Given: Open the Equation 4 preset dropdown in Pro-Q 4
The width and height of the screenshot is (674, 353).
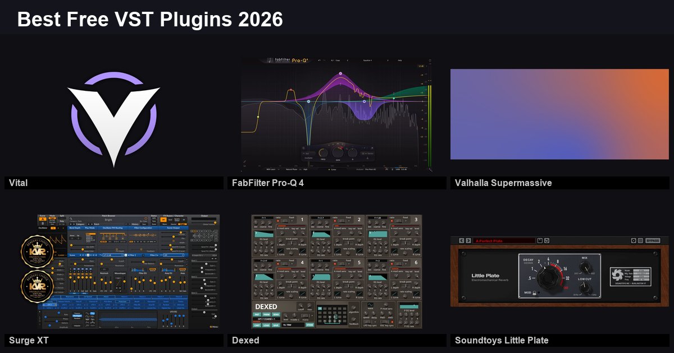Looking at the screenshot, I should (368, 61).
